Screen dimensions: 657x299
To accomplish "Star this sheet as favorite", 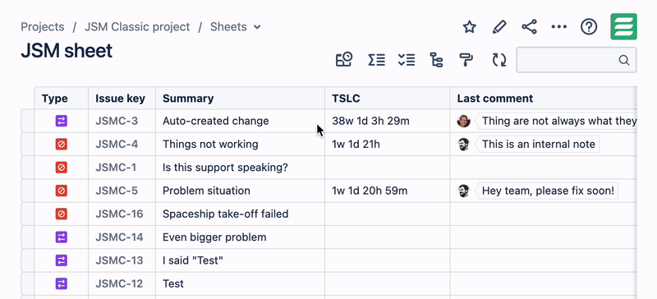I will pyautogui.click(x=469, y=27).
